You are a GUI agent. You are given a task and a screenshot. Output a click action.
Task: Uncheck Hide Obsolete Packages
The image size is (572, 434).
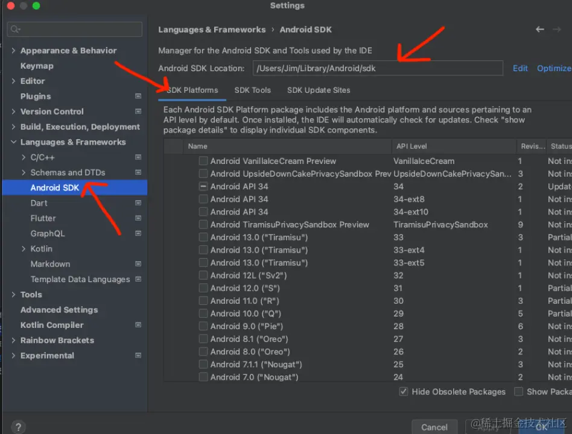coord(403,392)
